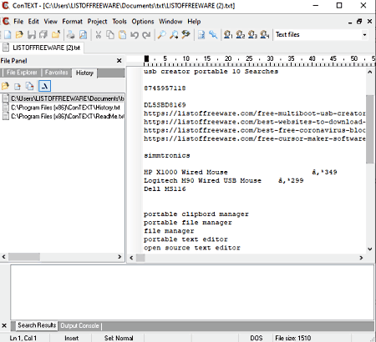This screenshot has height=342, width=376.
Task: Run user command 1 icon
Action: (x=228, y=35)
